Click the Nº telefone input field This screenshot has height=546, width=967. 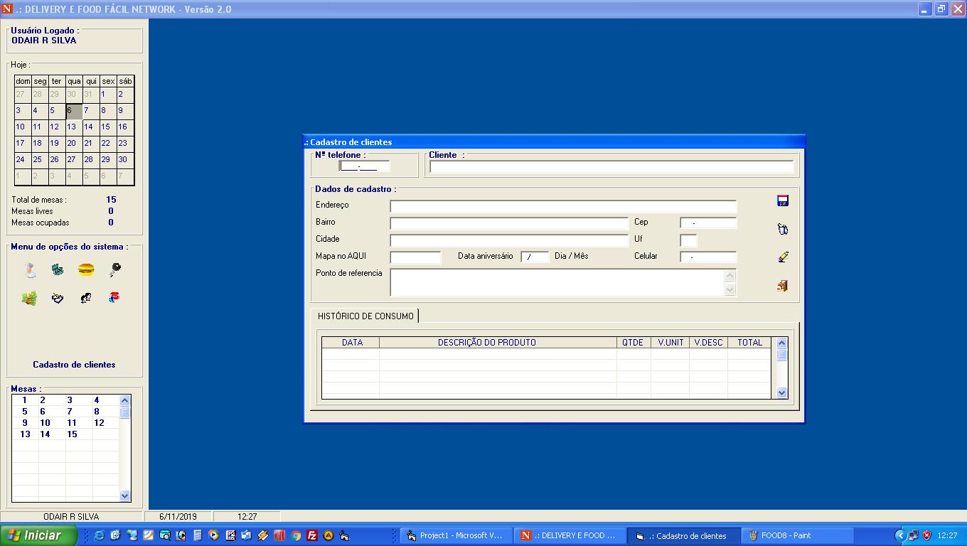coord(364,166)
